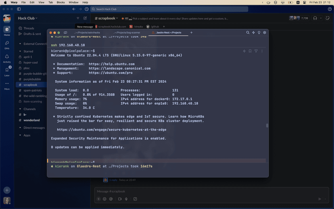
Task: Start a huddle with the headphones icon
Action: 315,18
